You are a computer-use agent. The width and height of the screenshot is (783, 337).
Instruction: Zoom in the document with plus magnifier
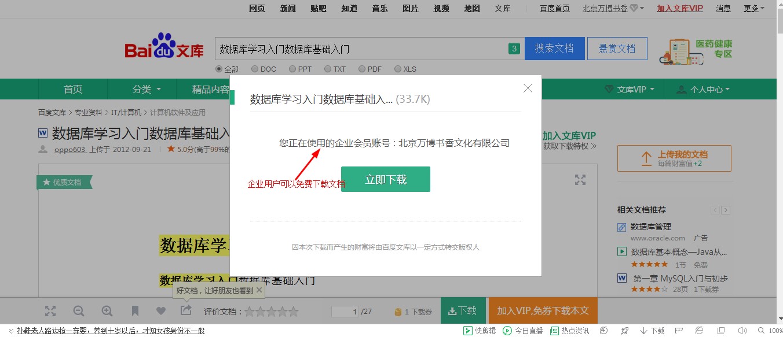(107, 311)
